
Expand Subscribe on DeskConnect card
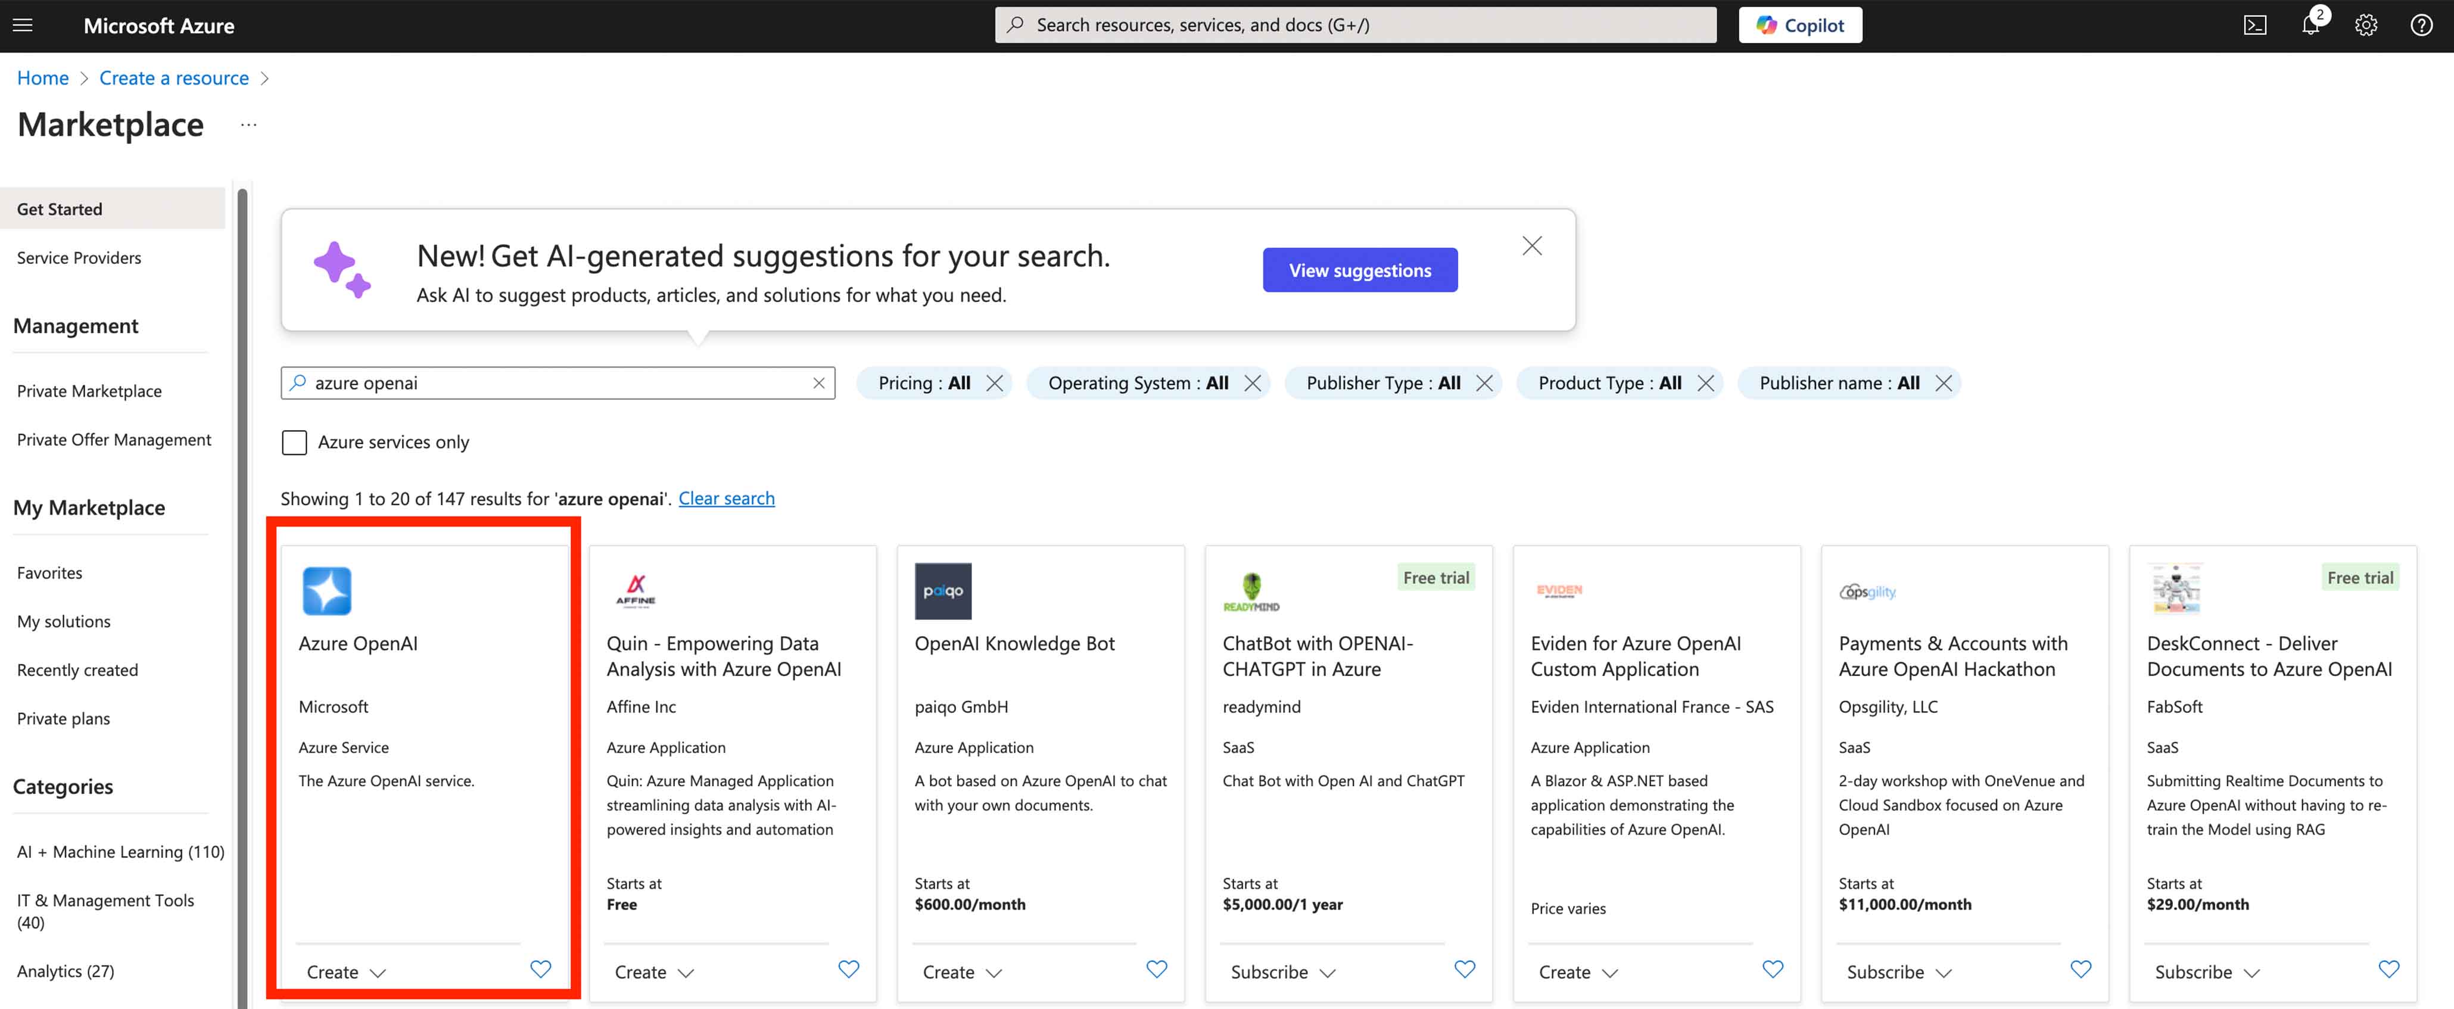click(x=2207, y=972)
